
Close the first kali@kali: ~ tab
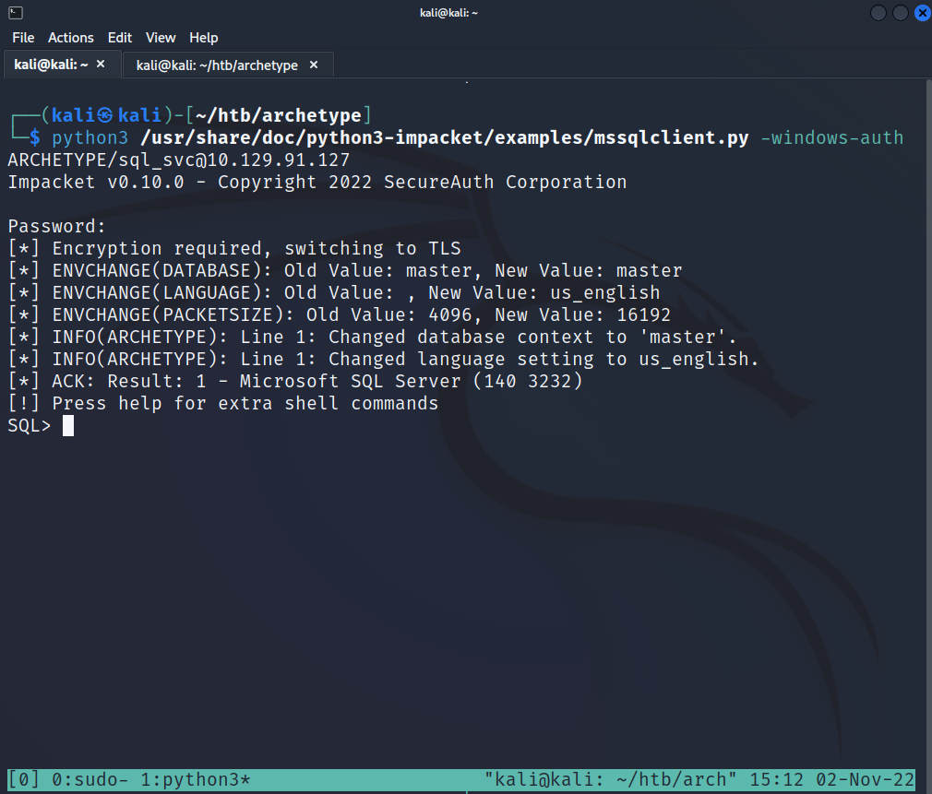101,65
